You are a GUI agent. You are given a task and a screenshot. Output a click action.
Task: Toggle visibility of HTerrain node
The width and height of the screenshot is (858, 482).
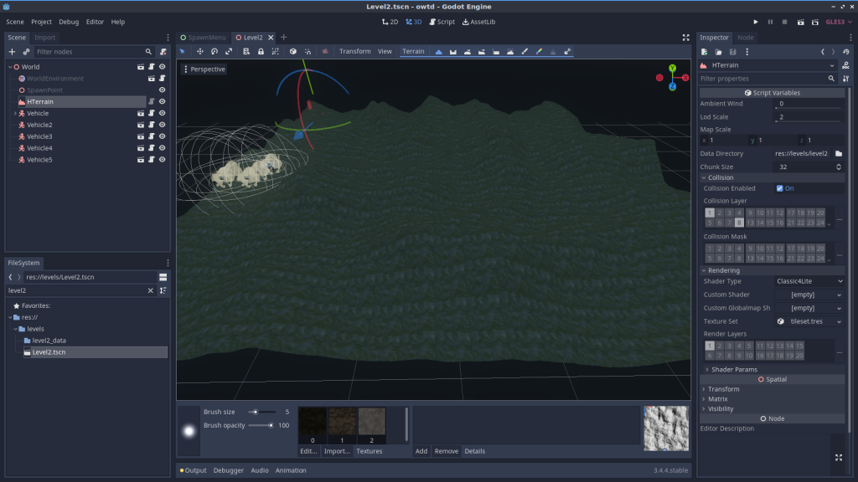162,101
